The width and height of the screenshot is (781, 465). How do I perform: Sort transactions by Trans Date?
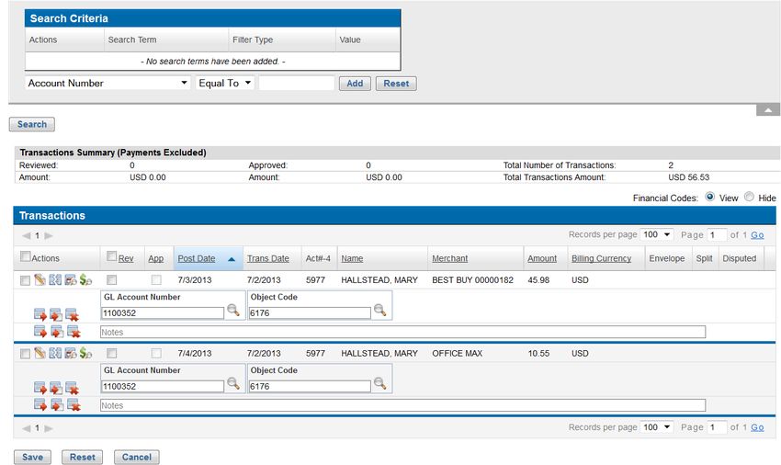pyautogui.click(x=268, y=258)
